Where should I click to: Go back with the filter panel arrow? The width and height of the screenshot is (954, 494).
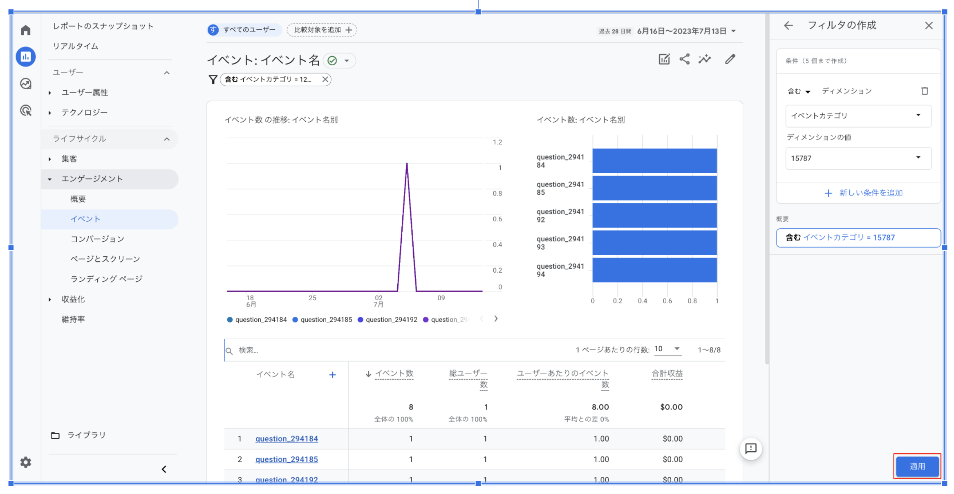coord(788,26)
